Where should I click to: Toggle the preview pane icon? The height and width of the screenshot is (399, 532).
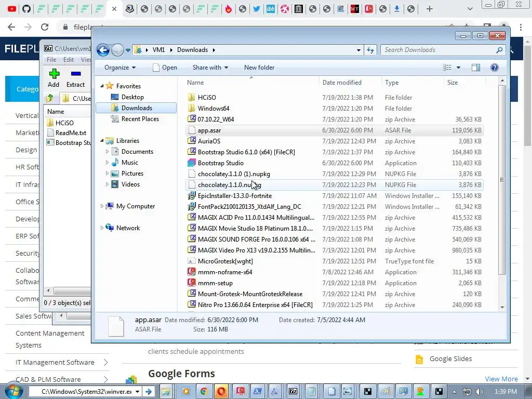point(476,68)
